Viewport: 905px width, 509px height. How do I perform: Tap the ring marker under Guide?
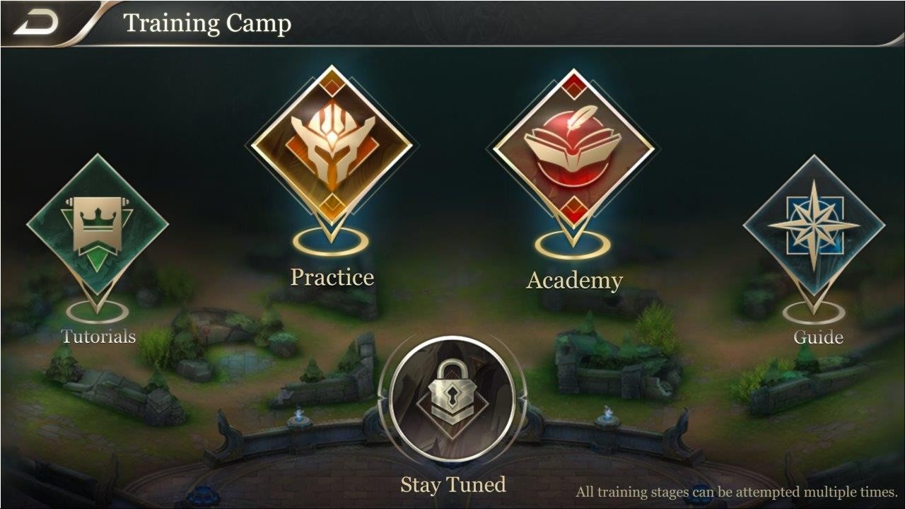(814, 312)
